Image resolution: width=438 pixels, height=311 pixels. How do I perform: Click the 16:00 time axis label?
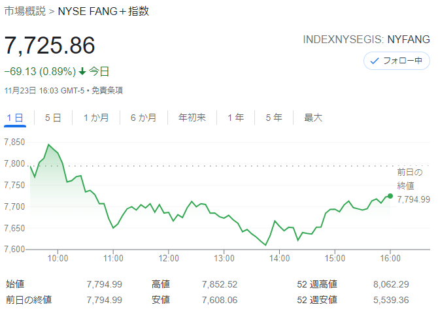(x=390, y=258)
